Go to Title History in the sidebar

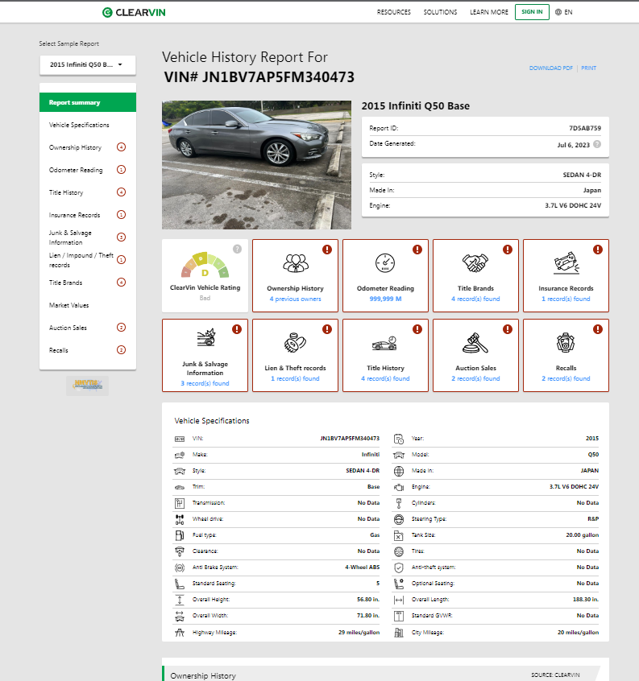(66, 192)
